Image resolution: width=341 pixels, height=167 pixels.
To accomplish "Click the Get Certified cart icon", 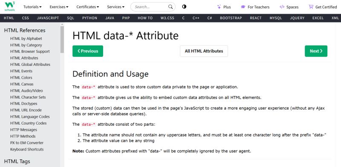I will 311,7.
